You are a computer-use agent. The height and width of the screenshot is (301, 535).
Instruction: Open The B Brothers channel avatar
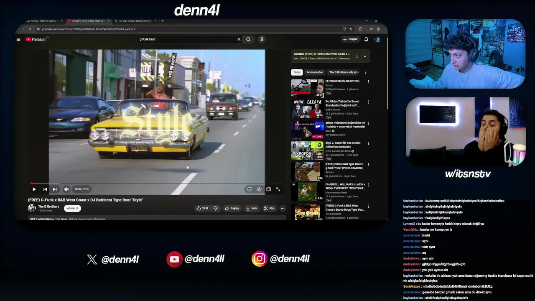[x=32, y=208]
